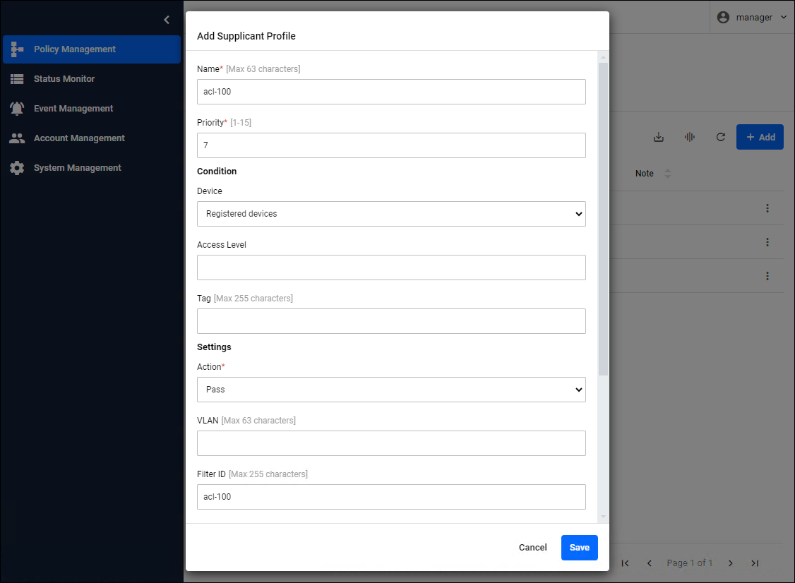
Task: Open Status Monitor in sidebar
Action: (x=64, y=79)
